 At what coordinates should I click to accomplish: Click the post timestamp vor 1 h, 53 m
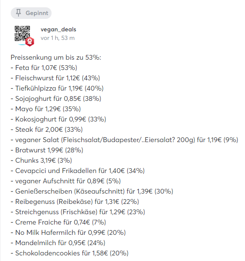[x=58, y=38]
